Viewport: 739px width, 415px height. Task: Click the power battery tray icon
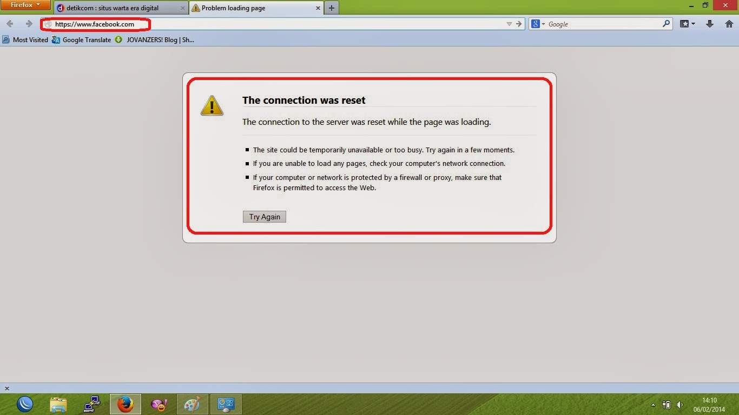click(x=667, y=405)
